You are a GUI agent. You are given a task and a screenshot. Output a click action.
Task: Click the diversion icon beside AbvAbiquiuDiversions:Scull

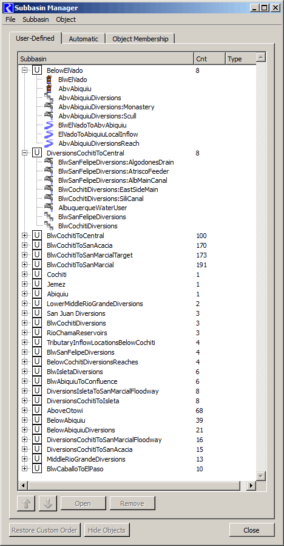point(49,116)
